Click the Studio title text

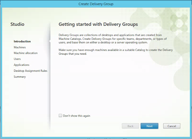tap(17, 24)
